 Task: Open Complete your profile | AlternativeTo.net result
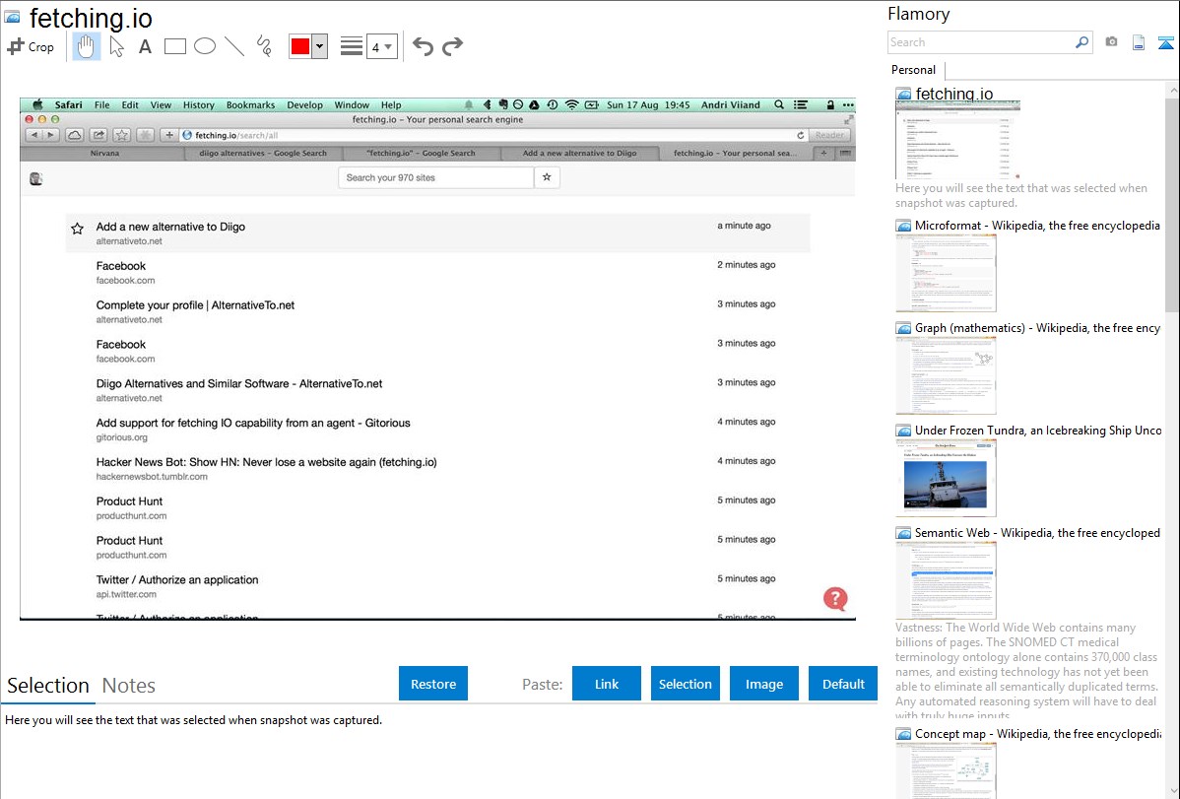click(195, 305)
